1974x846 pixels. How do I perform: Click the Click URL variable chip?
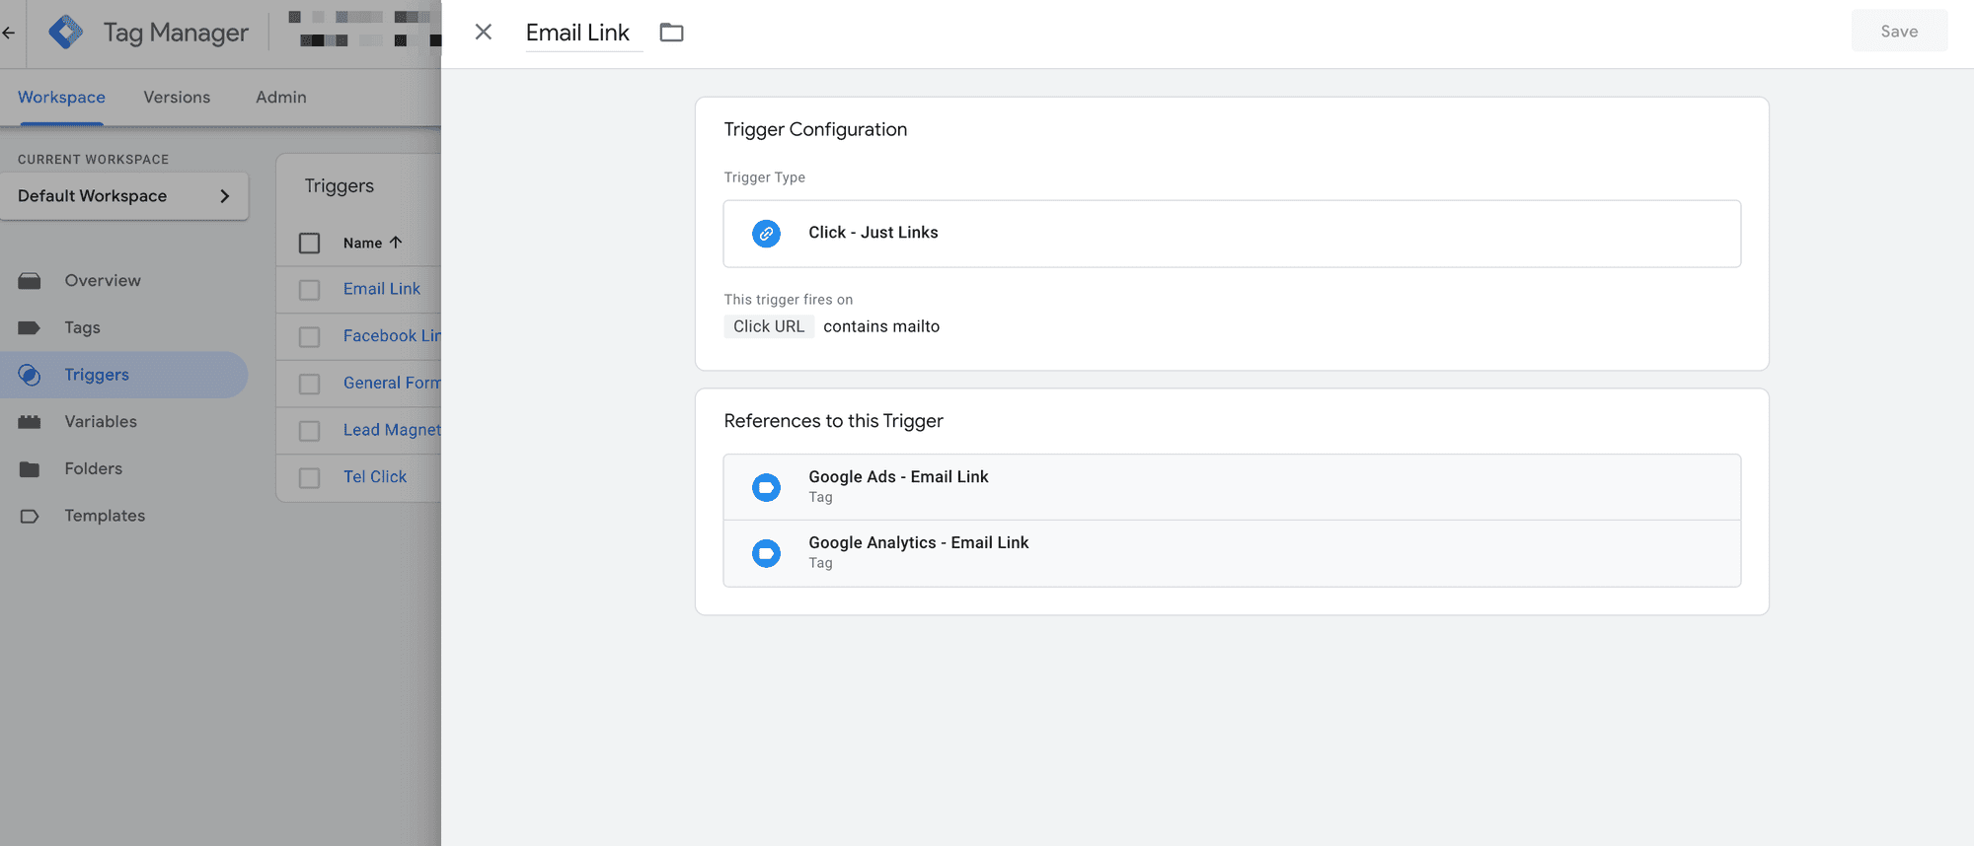[x=769, y=326]
